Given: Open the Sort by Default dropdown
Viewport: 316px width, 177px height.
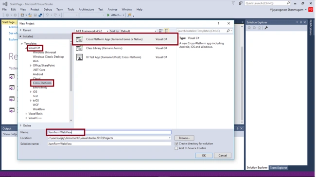Looking at the screenshot, I should [139, 31].
